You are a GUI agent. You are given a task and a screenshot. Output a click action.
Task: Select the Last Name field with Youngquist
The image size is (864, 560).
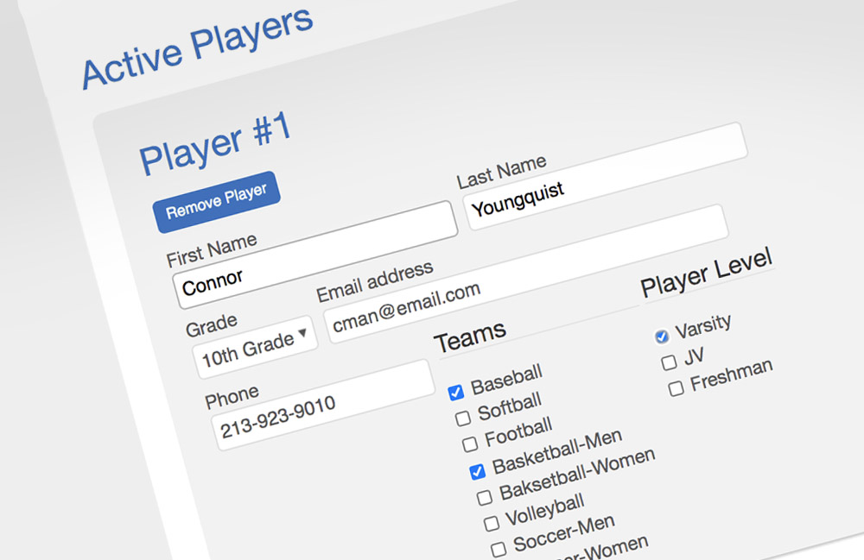(607, 176)
